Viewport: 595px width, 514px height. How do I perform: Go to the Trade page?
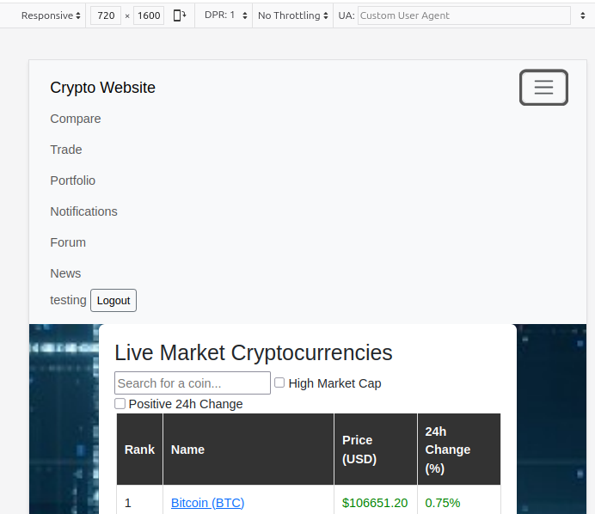[x=66, y=150]
